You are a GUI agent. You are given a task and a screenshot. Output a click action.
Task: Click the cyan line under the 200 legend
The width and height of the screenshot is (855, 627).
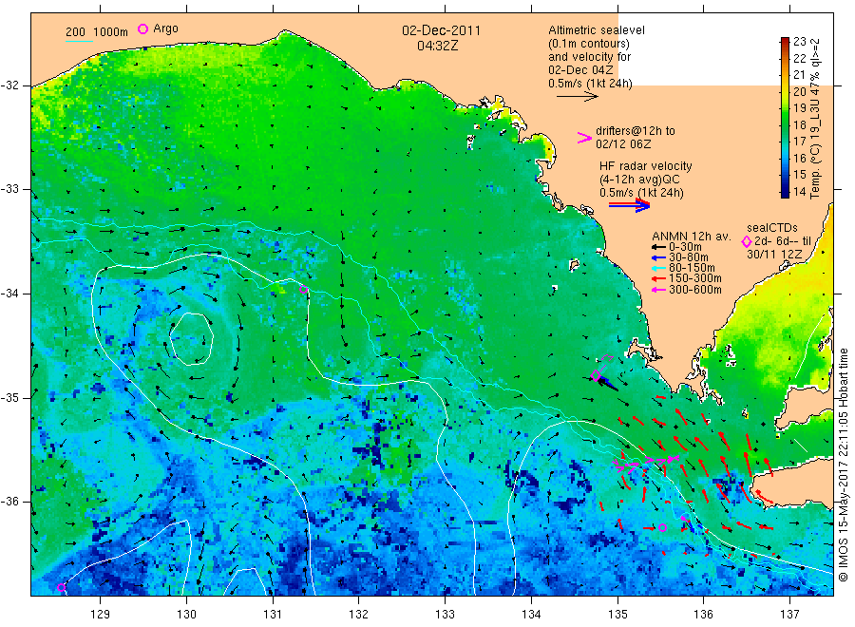(x=79, y=41)
